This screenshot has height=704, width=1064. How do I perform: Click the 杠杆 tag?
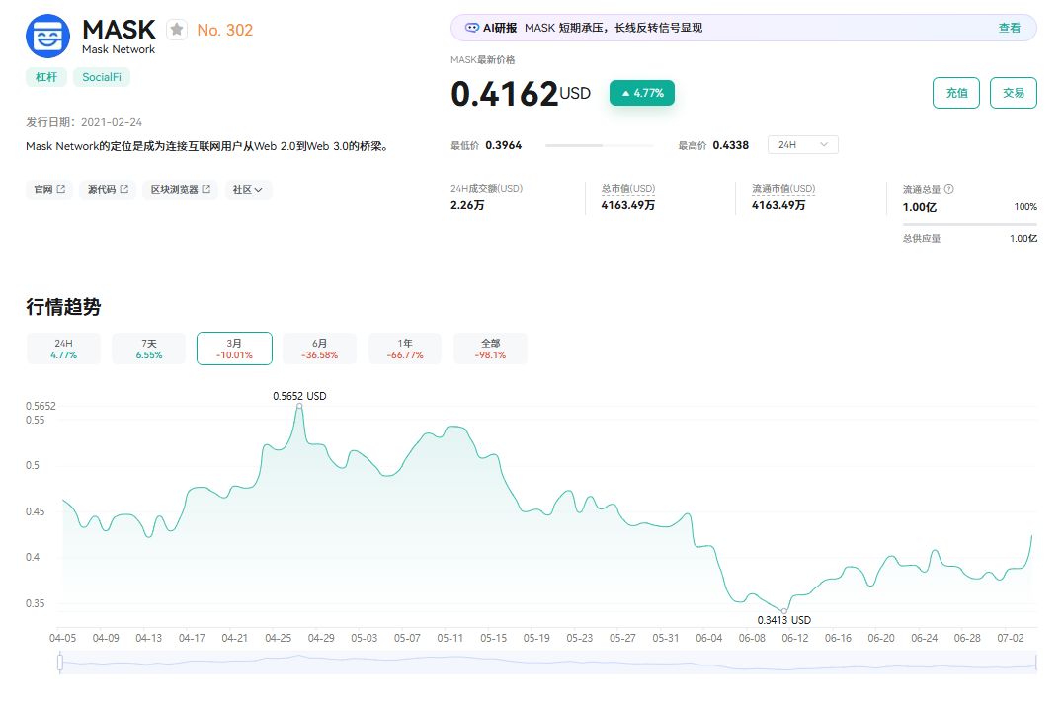click(x=46, y=77)
